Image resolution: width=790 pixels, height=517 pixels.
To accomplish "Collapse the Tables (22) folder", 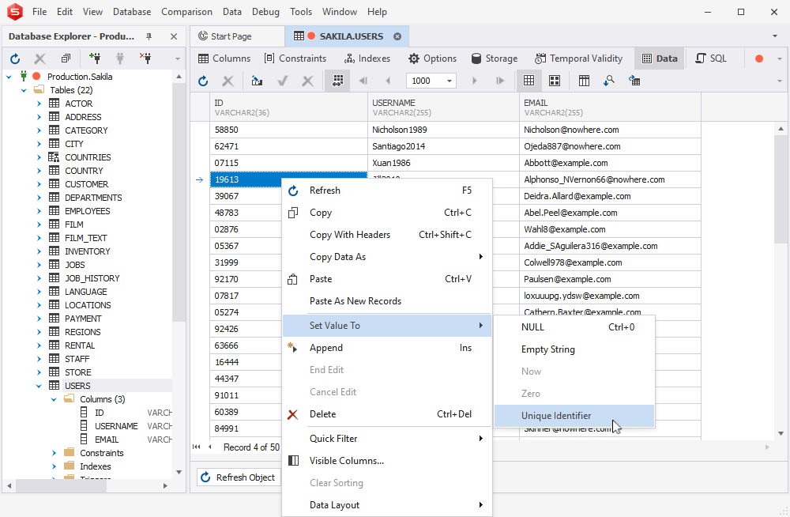I will click(24, 90).
